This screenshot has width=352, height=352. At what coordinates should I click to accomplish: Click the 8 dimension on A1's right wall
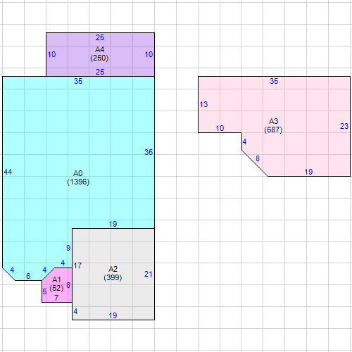(68, 285)
